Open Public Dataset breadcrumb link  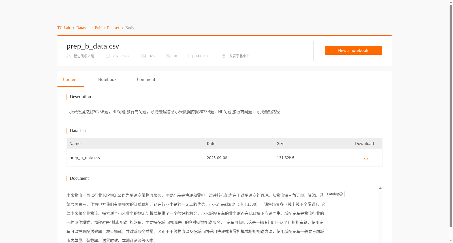point(107,28)
